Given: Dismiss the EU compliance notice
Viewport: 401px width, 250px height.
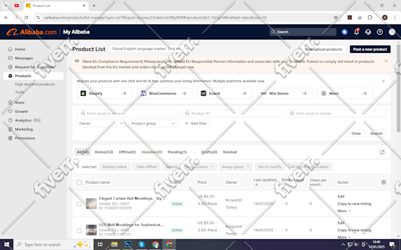Looking at the screenshot, I should pyautogui.click(x=386, y=61).
